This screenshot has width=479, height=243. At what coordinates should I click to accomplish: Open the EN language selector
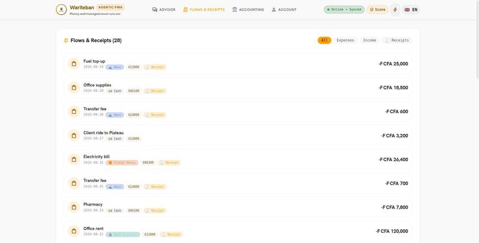(x=411, y=9)
